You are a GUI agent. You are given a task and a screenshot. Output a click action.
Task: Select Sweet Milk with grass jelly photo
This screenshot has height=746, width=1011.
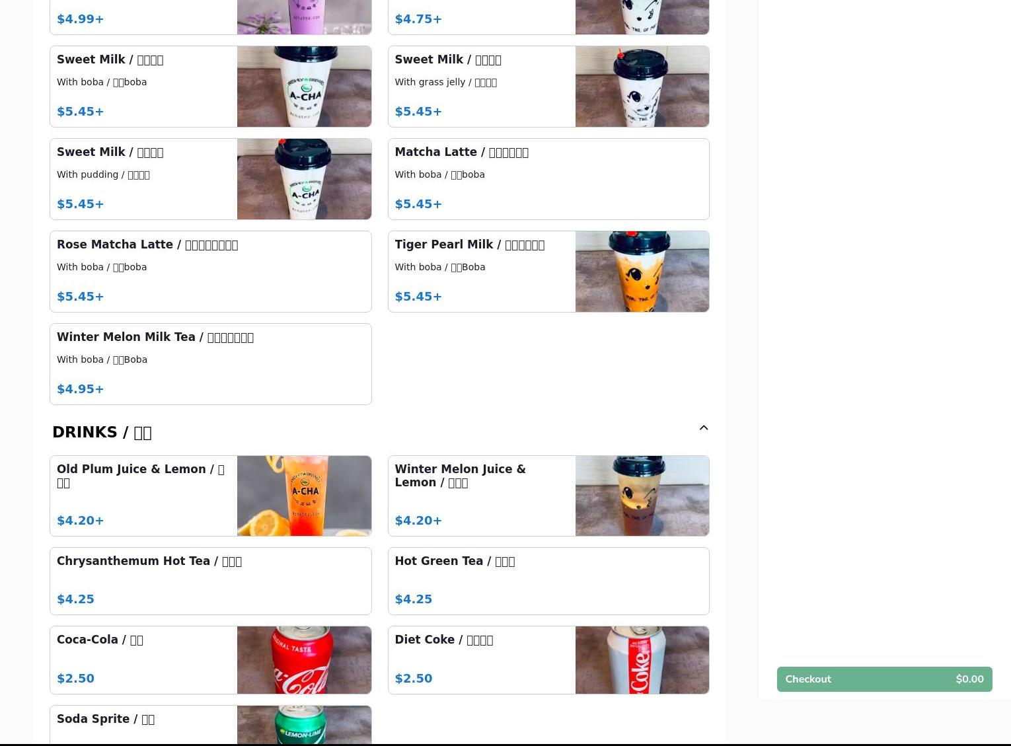pyautogui.click(x=642, y=87)
